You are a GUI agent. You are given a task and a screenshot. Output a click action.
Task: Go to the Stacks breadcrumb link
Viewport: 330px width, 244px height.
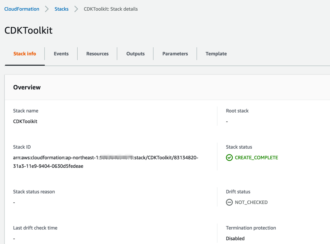62,9
